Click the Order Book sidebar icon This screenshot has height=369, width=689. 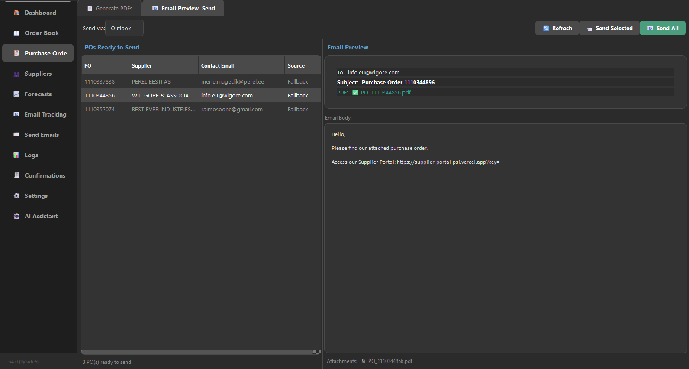(x=16, y=33)
